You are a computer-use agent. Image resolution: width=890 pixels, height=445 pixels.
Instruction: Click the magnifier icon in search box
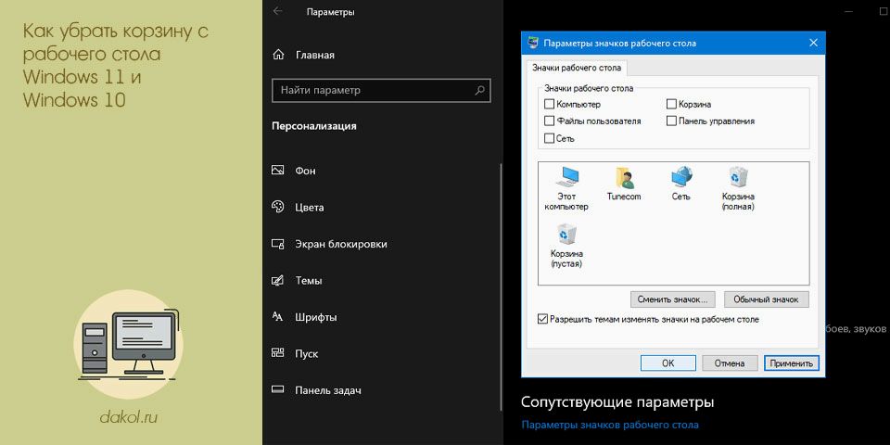(479, 90)
